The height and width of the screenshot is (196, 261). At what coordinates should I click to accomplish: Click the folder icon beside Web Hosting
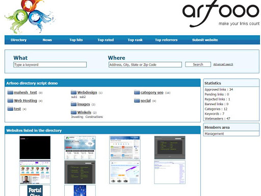10,101
